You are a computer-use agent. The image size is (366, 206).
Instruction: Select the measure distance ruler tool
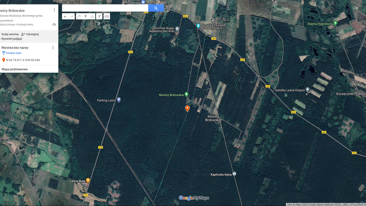click(107, 16)
